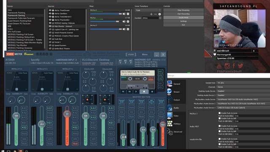Mute Mic/Aux 3 speaker icon in OBS mixer
The height and width of the screenshot is (152, 270).
(x=124, y=29)
